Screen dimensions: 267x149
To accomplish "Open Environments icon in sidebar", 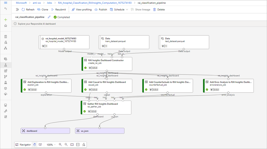I will [x=6, y=82].
